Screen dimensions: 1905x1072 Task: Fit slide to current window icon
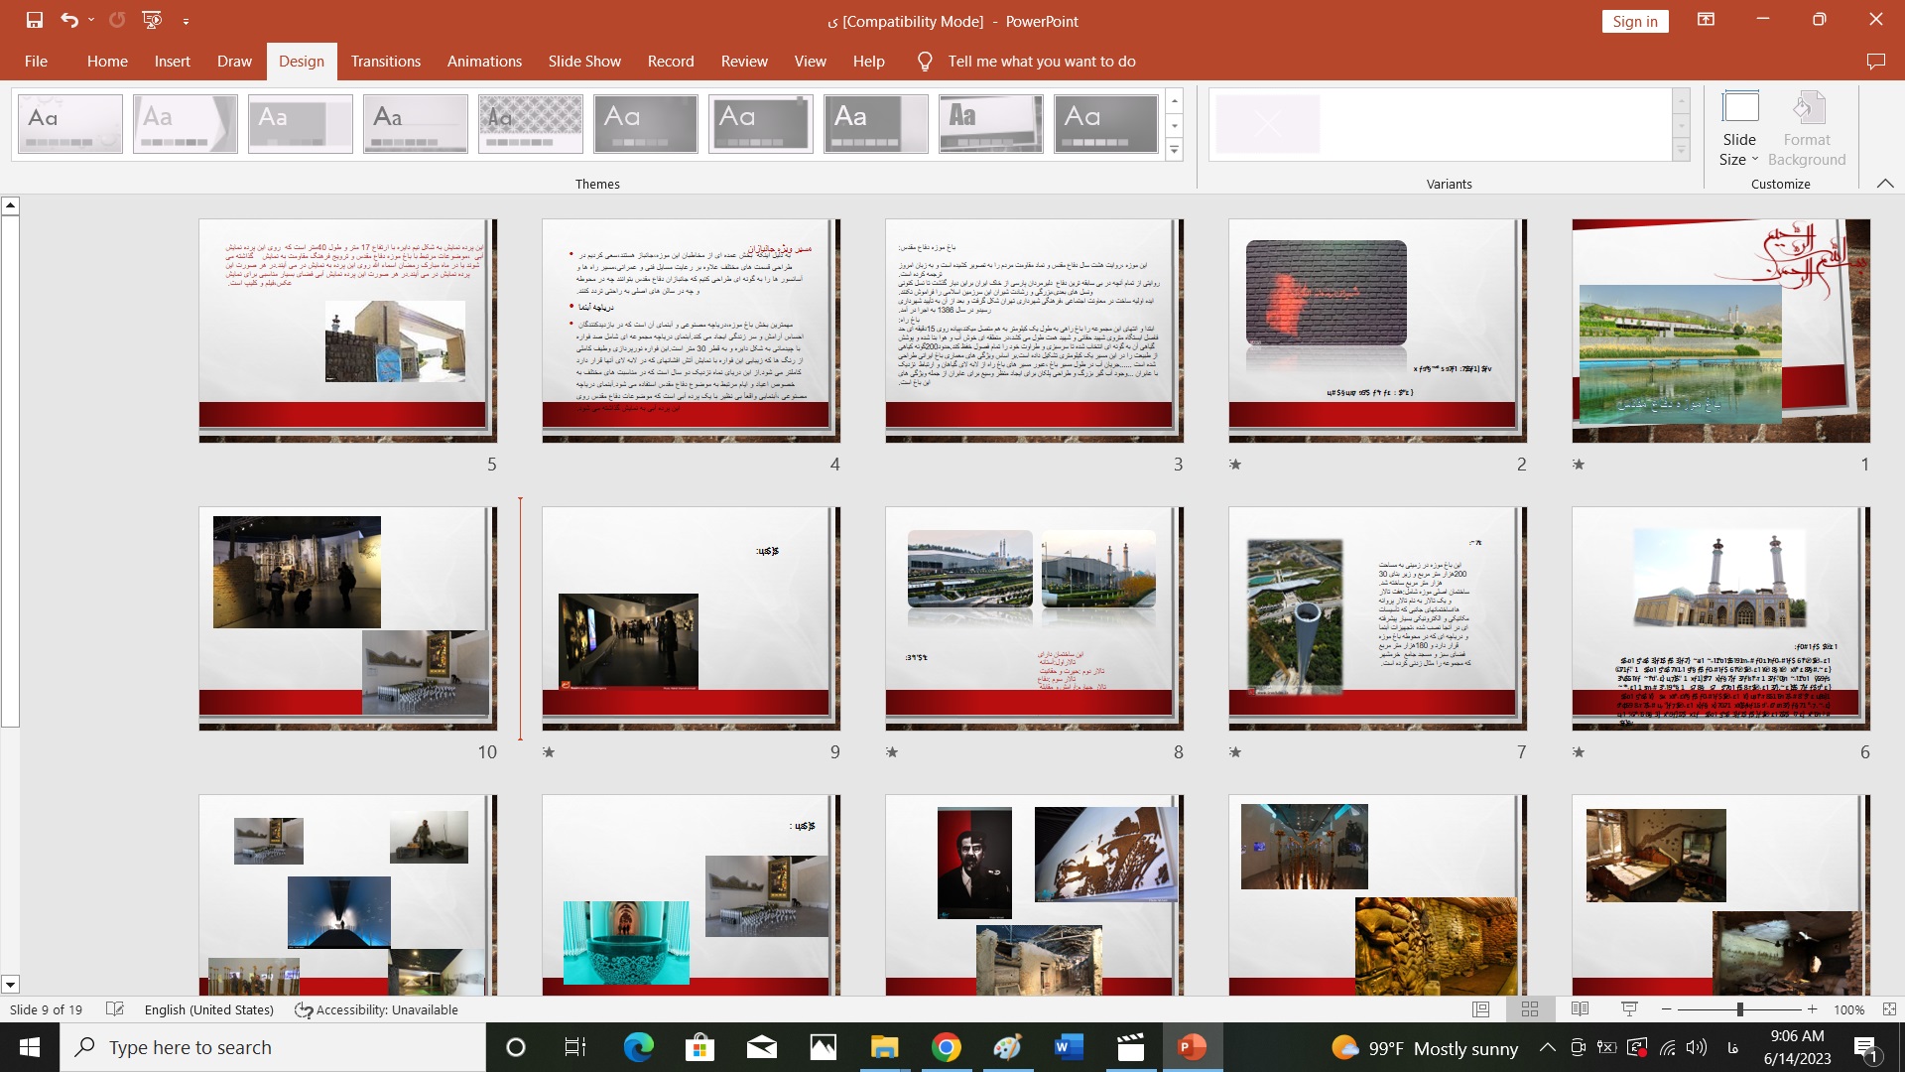(1889, 1009)
